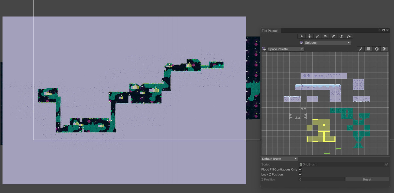Image resolution: width=394 pixels, height=193 pixels.
Task: Enable Flood Fill Contiguous Only
Action: (x=300, y=169)
